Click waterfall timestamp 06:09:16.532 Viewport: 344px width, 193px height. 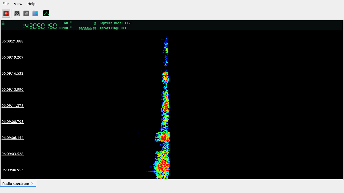tap(12, 73)
